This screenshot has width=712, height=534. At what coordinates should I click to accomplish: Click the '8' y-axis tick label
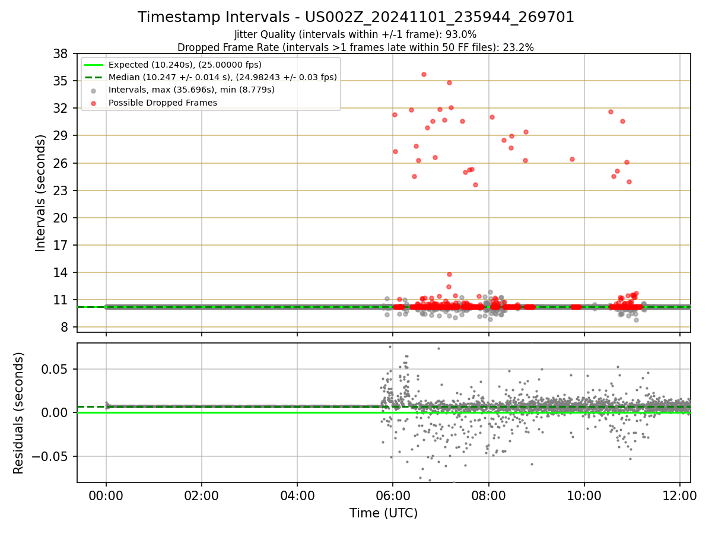point(64,328)
